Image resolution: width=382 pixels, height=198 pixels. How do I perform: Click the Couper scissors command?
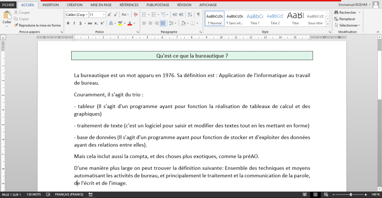click(x=22, y=12)
